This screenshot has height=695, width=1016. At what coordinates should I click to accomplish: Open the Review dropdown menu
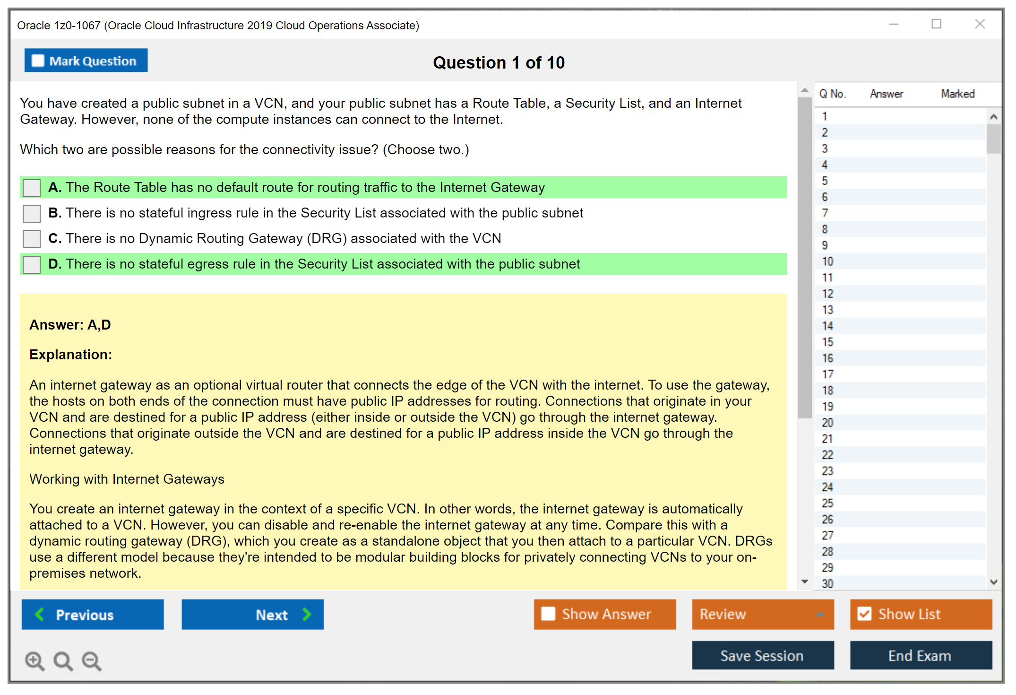(763, 614)
